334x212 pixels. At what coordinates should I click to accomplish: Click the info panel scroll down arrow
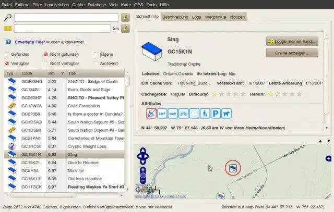(327, 128)
